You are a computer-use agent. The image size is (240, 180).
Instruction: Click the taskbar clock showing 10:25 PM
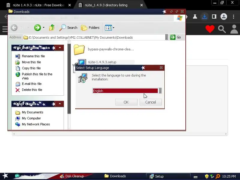coord(229,176)
